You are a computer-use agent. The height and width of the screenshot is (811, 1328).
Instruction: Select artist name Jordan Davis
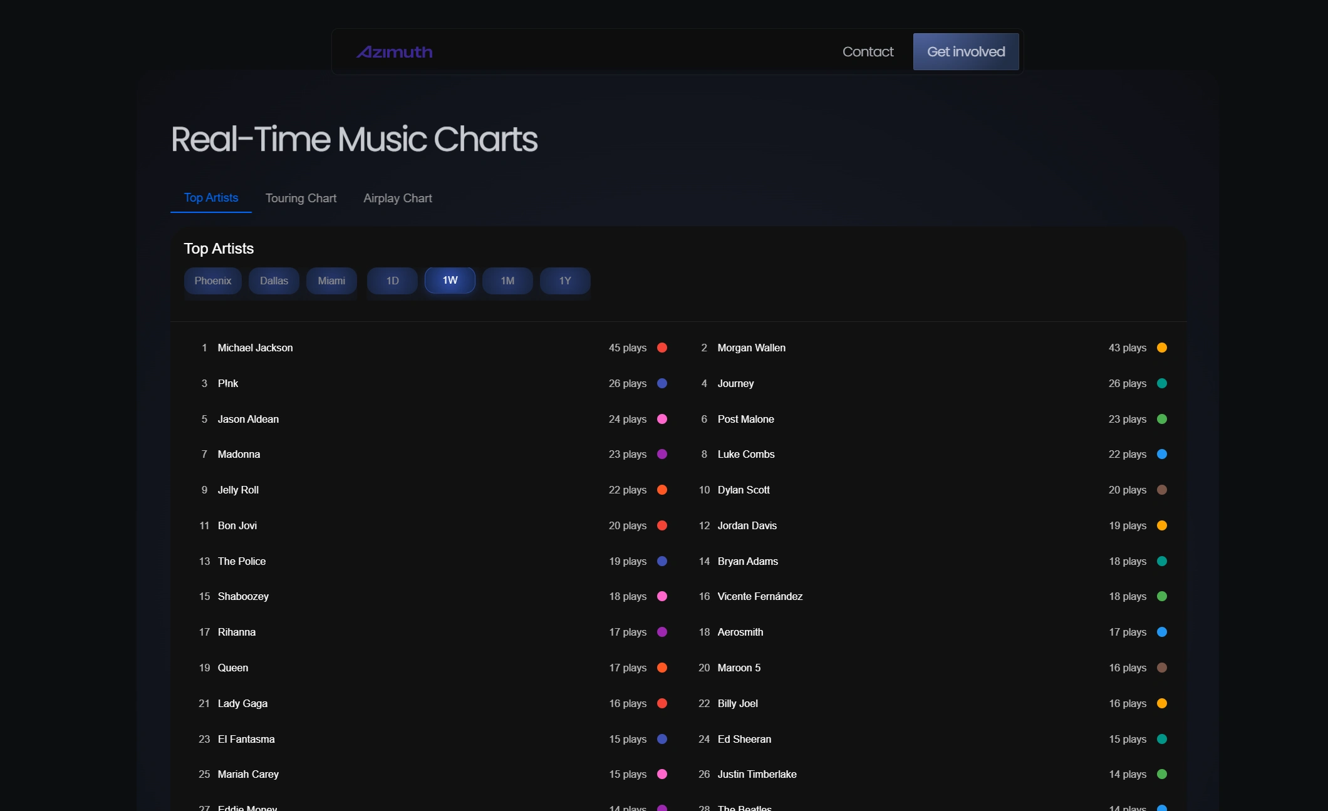pos(747,525)
